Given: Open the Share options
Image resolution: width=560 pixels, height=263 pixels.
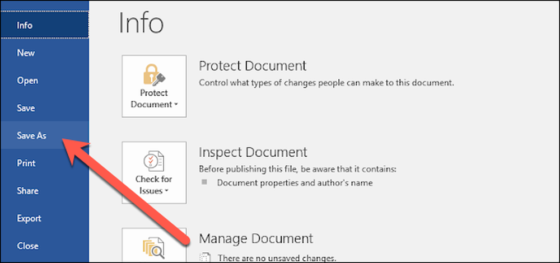Looking at the screenshot, I should (x=44, y=191).
